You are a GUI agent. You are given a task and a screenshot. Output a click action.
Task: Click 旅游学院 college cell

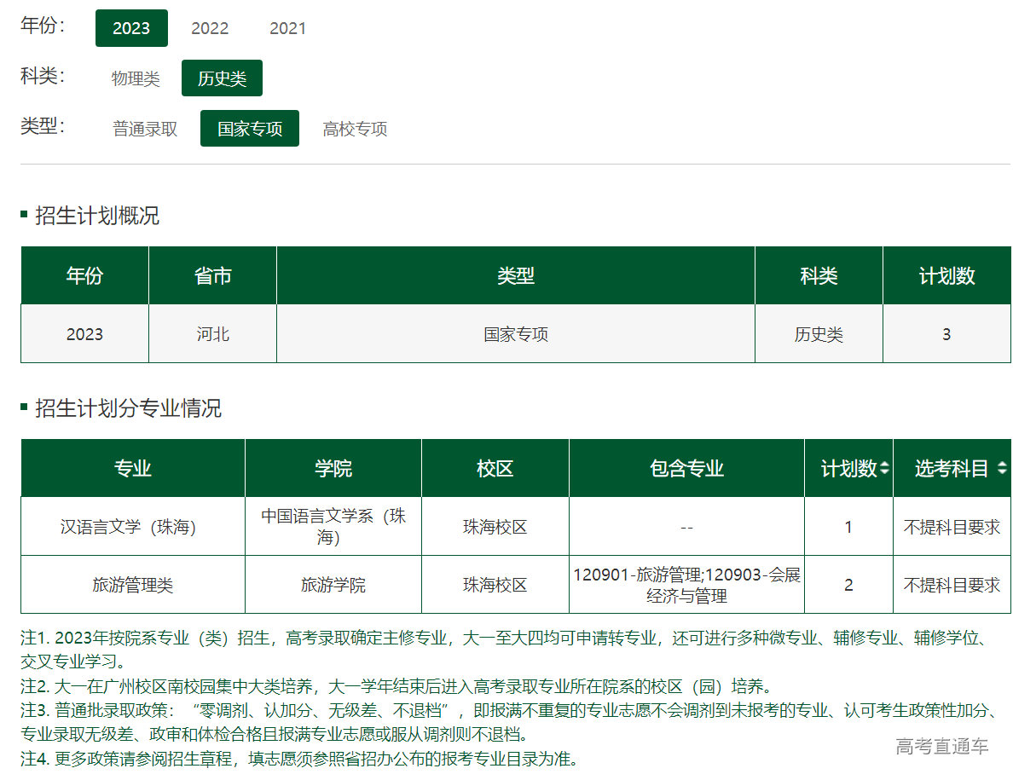pos(333,585)
